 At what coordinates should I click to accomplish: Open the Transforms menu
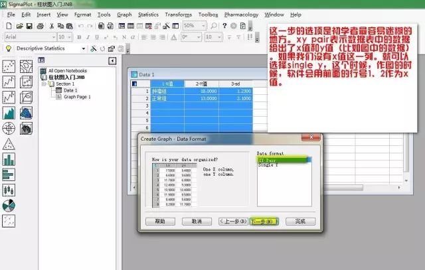(x=179, y=15)
